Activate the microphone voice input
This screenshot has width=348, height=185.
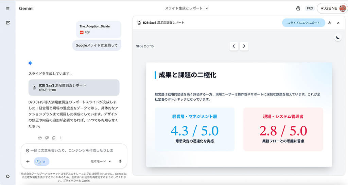[x=120, y=161]
